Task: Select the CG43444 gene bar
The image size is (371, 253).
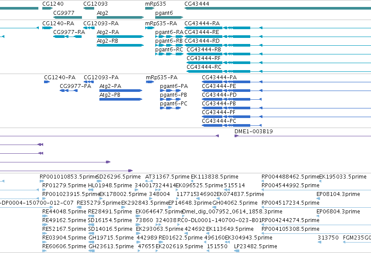Action: pyautogui.click(x=278, y=8)
